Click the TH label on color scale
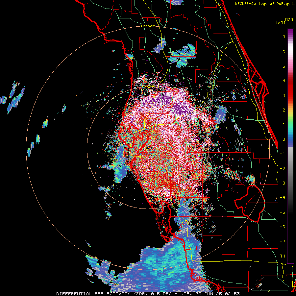The width and height of the screenshot is (296, 296). coord(283,256)
